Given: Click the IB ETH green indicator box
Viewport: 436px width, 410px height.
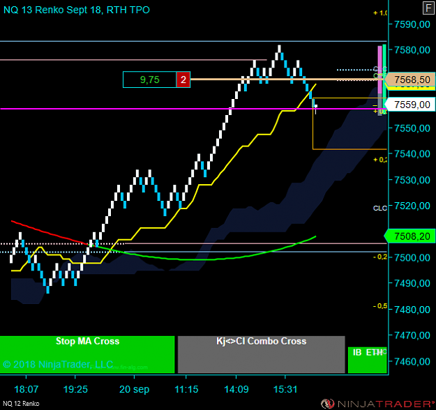Looking at the screenshot, I should [x=368, y=360].
